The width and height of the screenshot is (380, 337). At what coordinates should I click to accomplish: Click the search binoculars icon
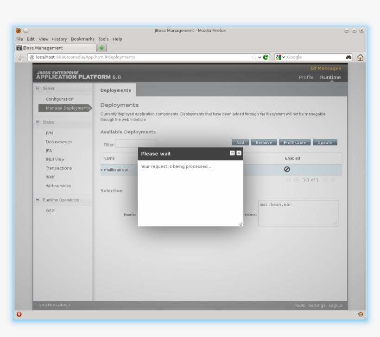point(348,57)
